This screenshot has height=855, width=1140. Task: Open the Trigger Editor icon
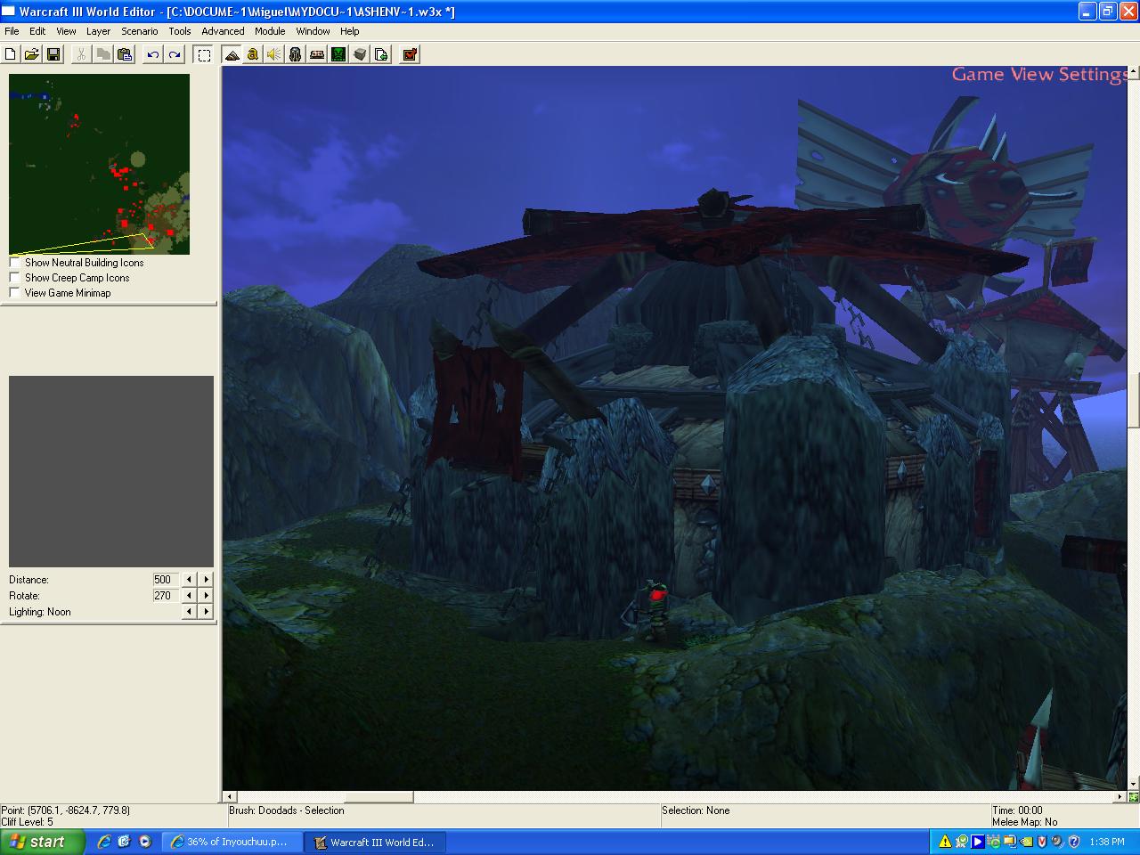coord(253,54)
